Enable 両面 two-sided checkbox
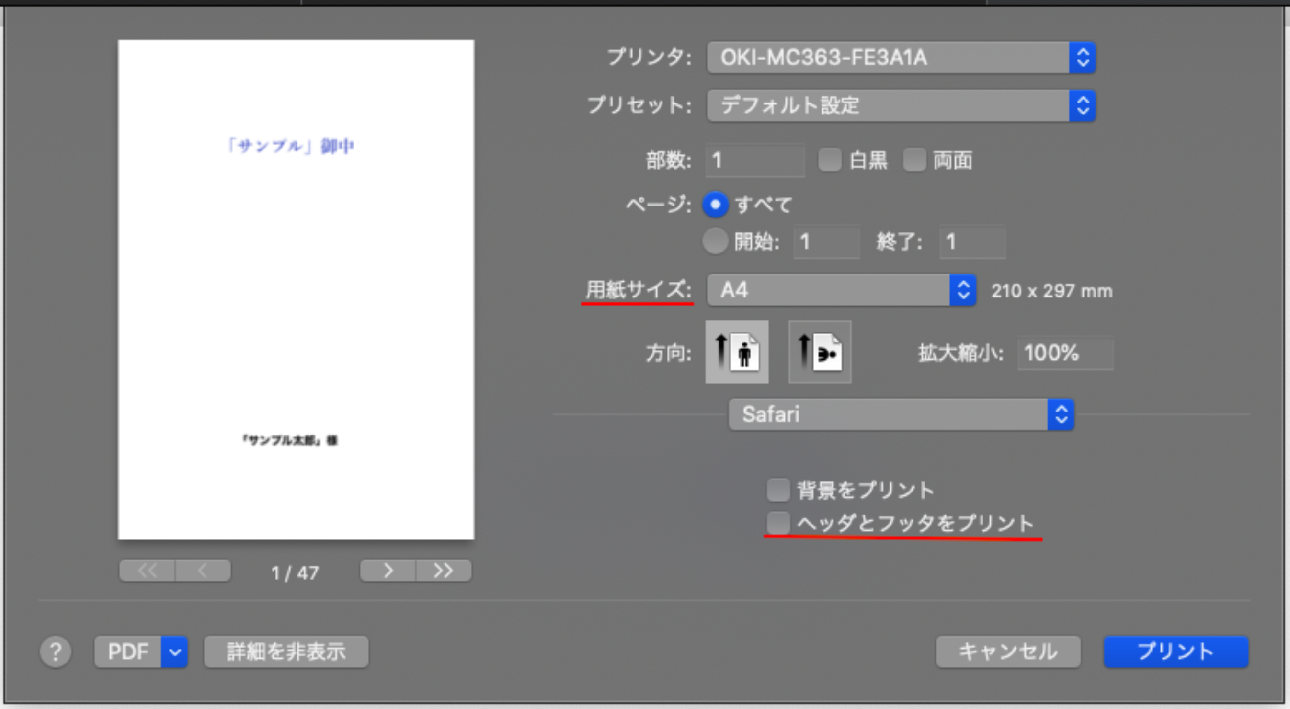Image resolution: width=1290 pixels, height=709 pixels. (x=914, y=160)
